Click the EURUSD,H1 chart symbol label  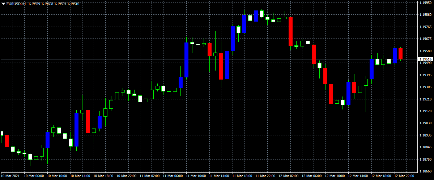point(16,3)
